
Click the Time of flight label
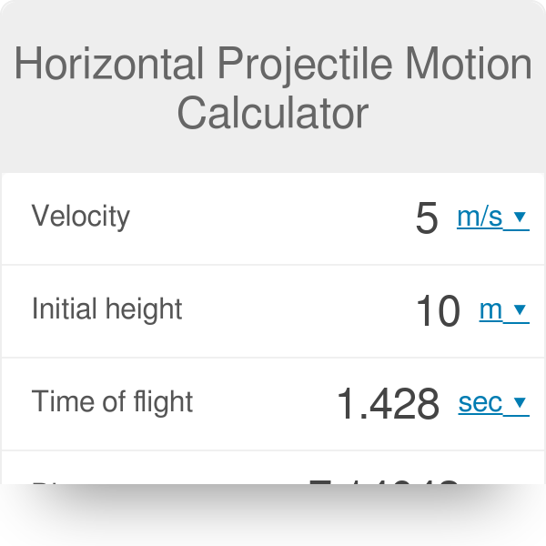(x=113, y=401)
